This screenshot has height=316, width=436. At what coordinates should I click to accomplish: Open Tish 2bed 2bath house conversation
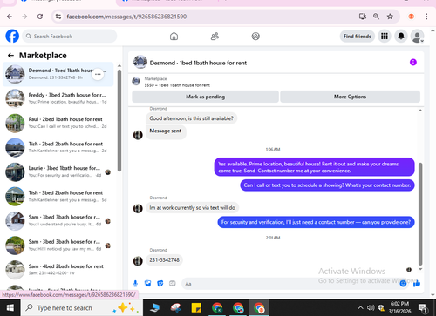(58, 147)
